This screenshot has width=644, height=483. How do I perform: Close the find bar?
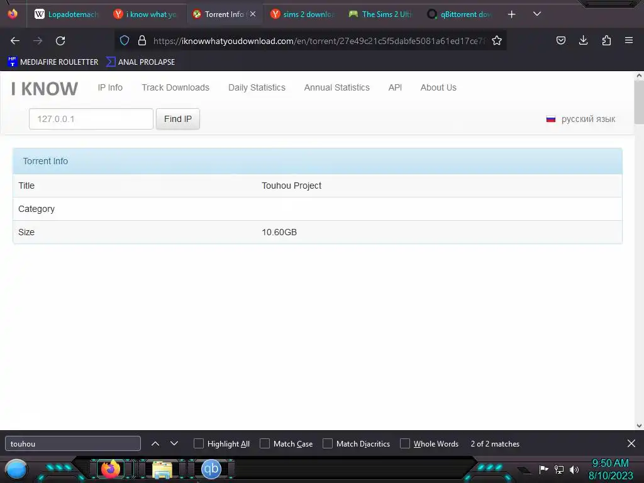tap(631, 443)
